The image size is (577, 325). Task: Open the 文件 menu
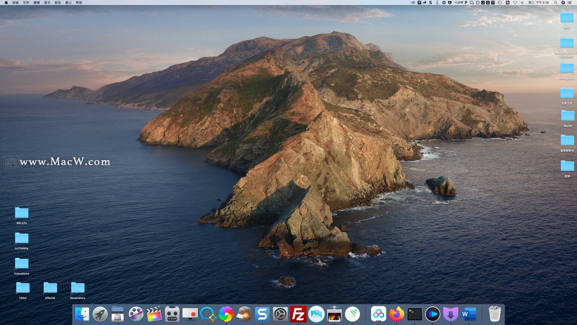point(26,3)
